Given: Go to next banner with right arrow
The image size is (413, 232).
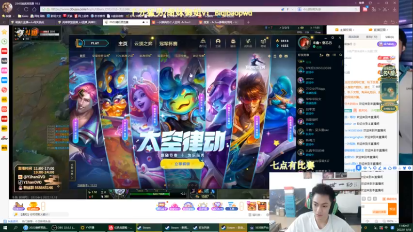Looking at the screenshot, I should click(x=283, y=93).
